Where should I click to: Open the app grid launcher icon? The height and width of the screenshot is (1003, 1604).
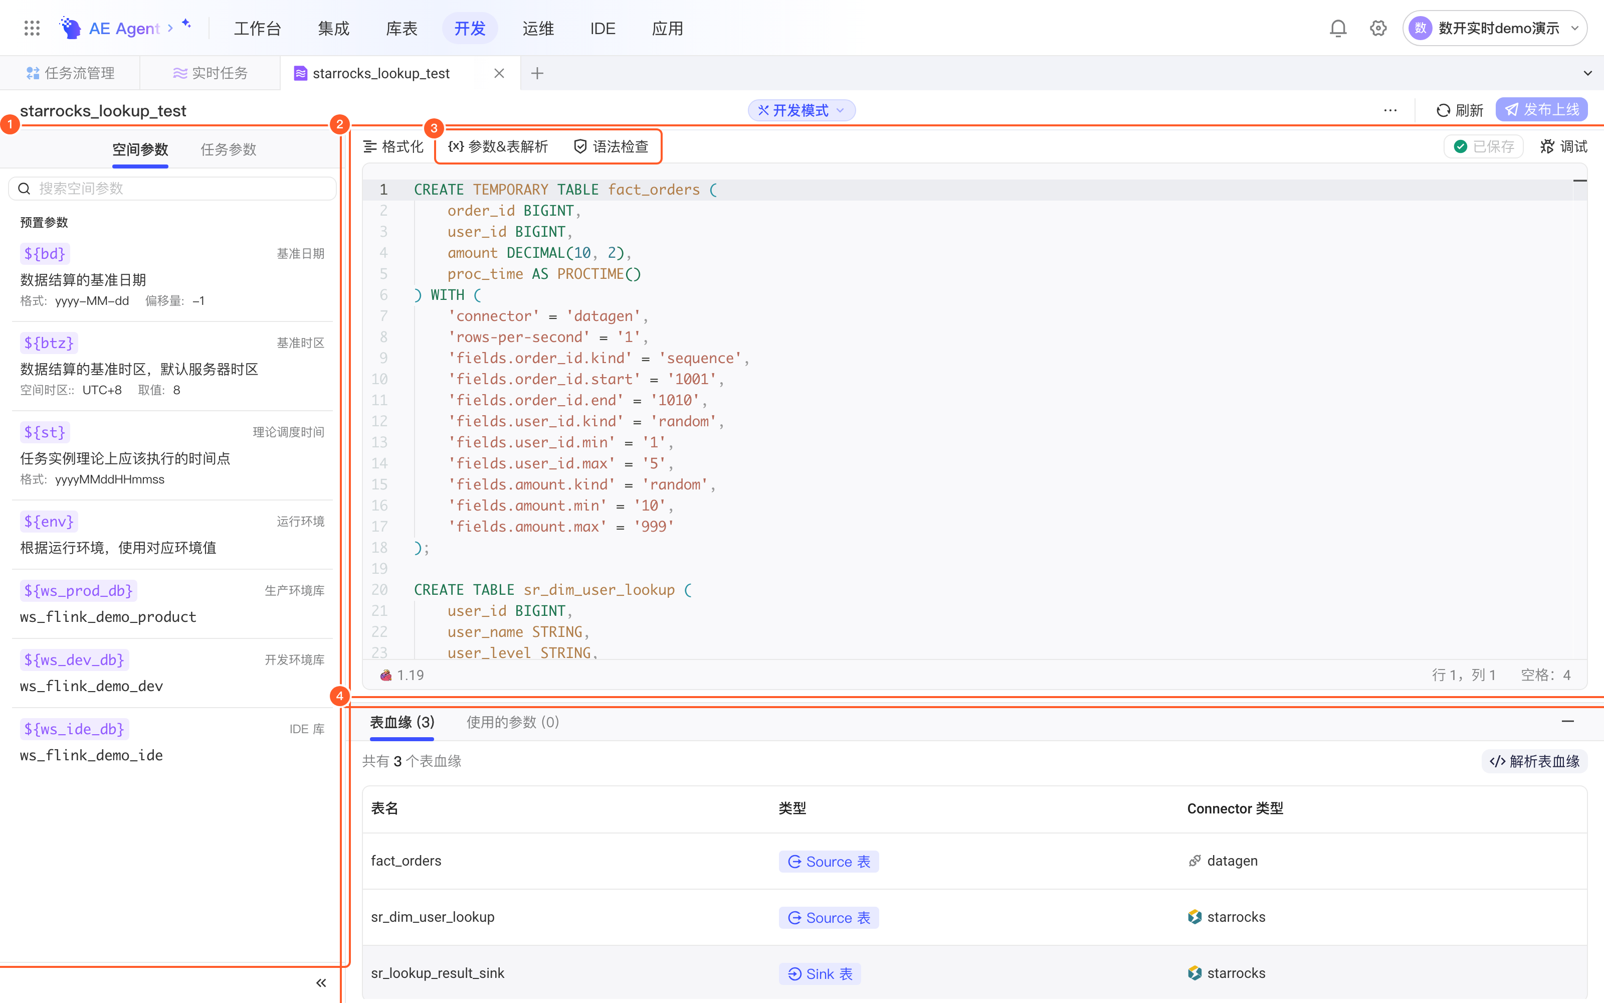32,28
